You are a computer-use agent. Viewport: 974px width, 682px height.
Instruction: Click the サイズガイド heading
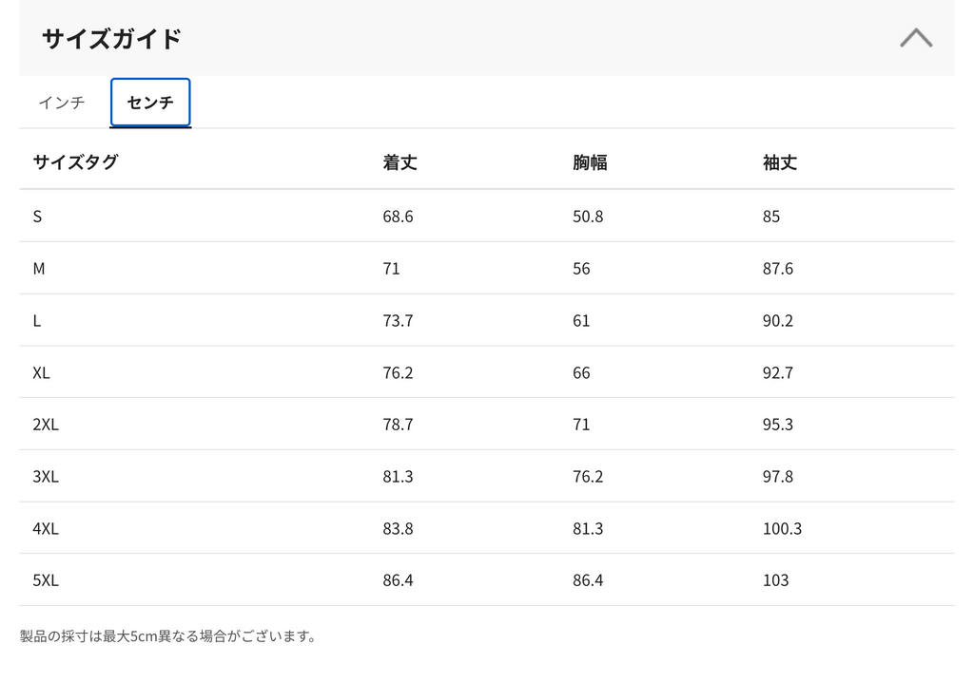click(x=112, y=39)
